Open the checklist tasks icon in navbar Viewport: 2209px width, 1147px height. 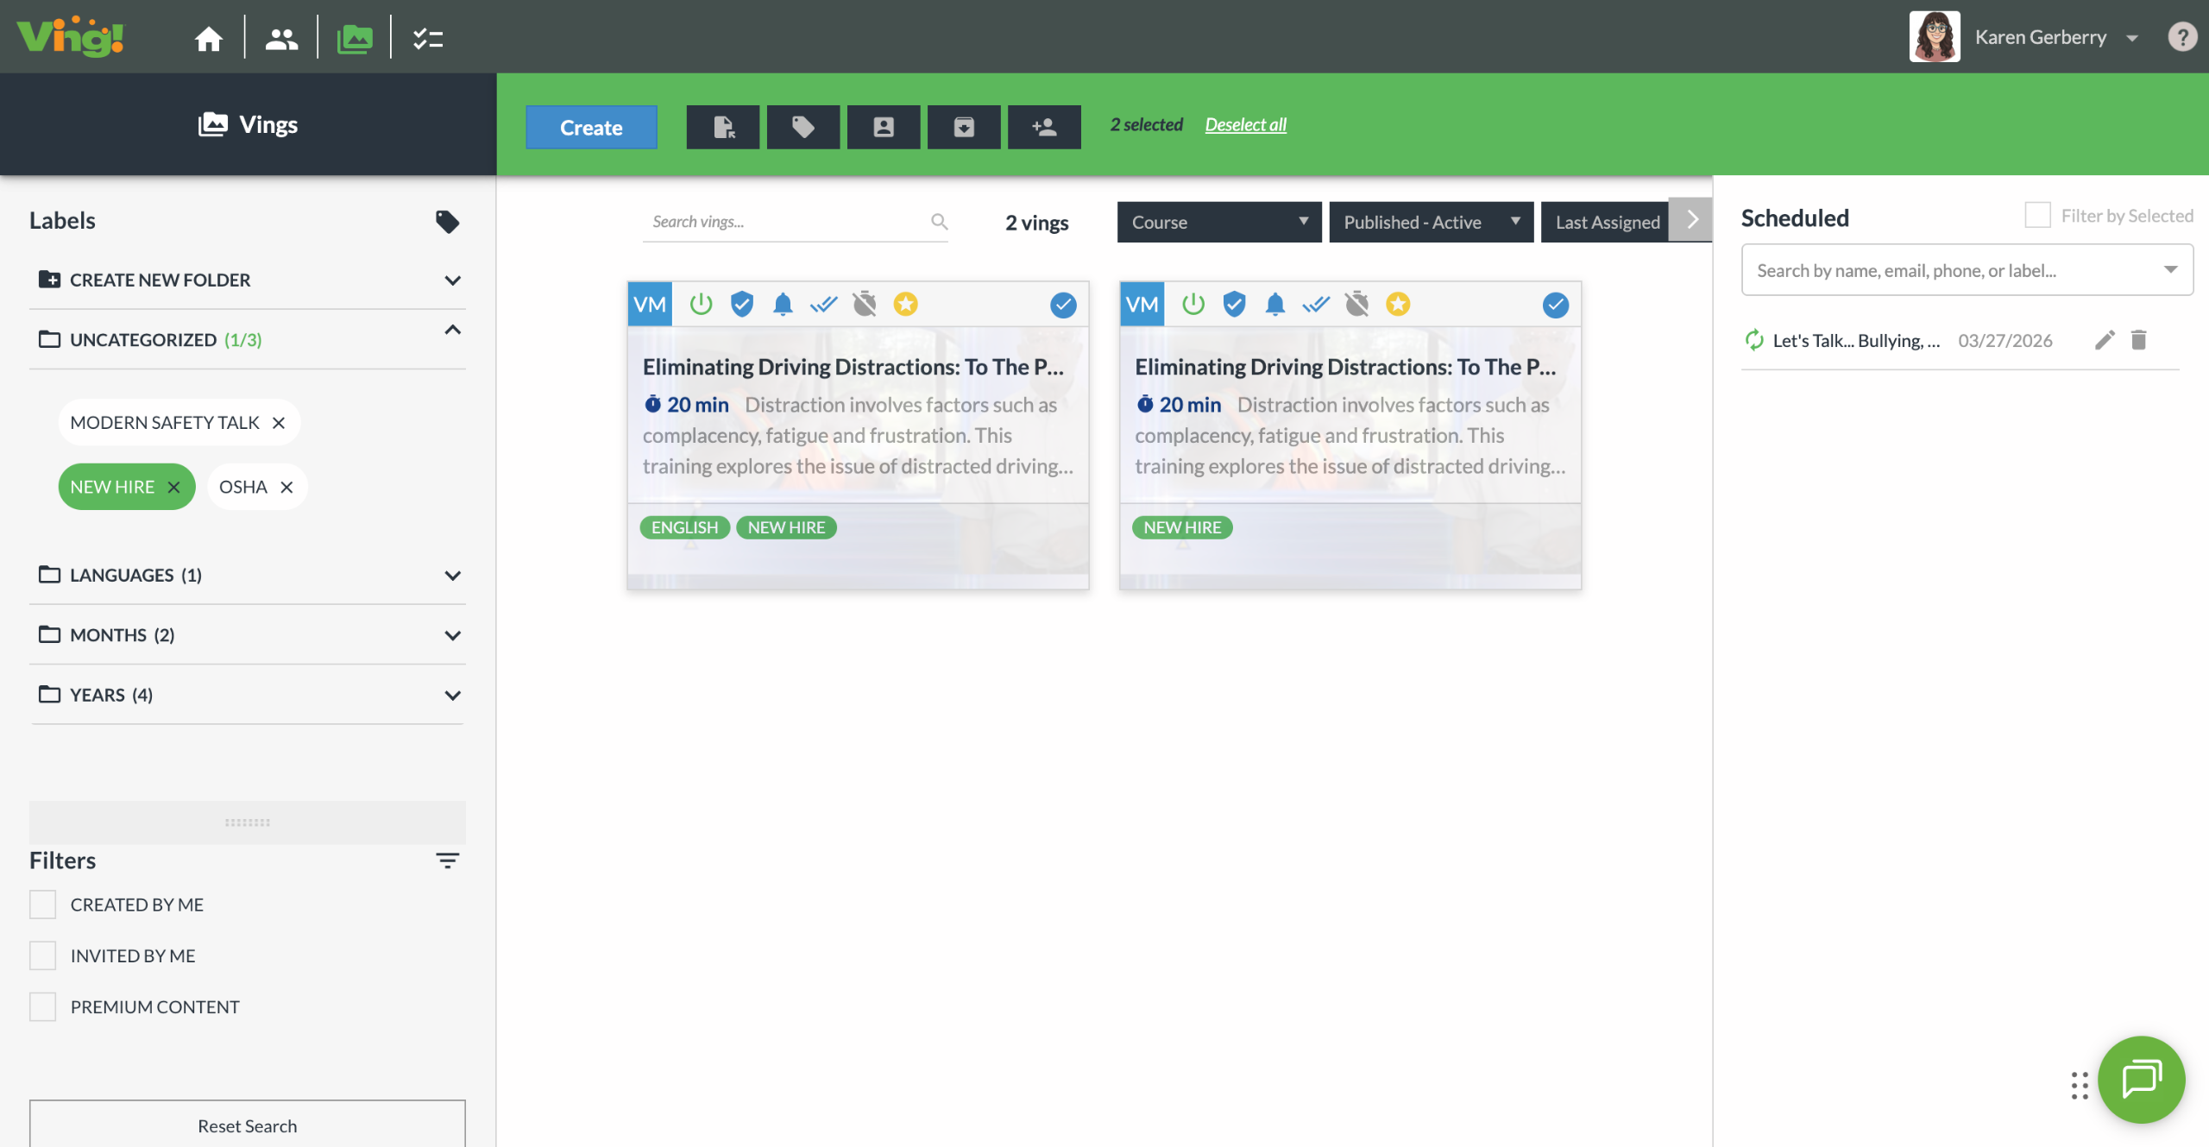tap(427, 38)
